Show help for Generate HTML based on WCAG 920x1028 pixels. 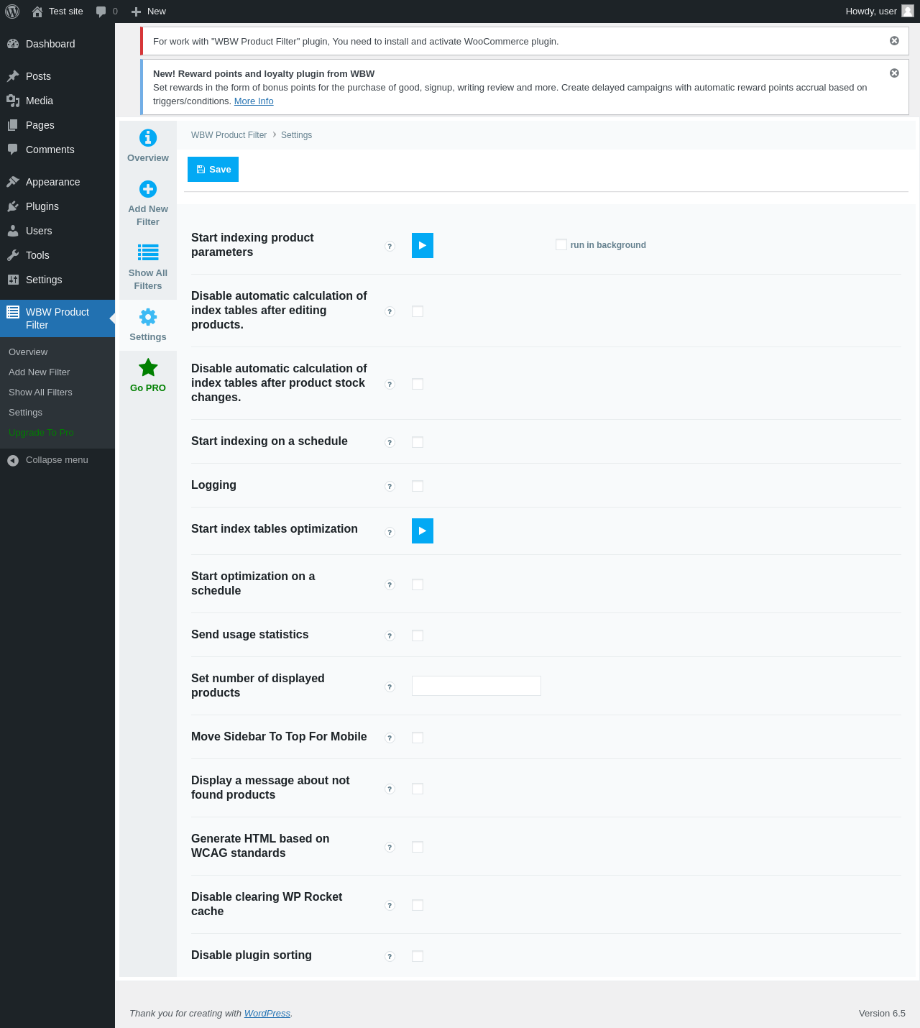coord(390,848)
